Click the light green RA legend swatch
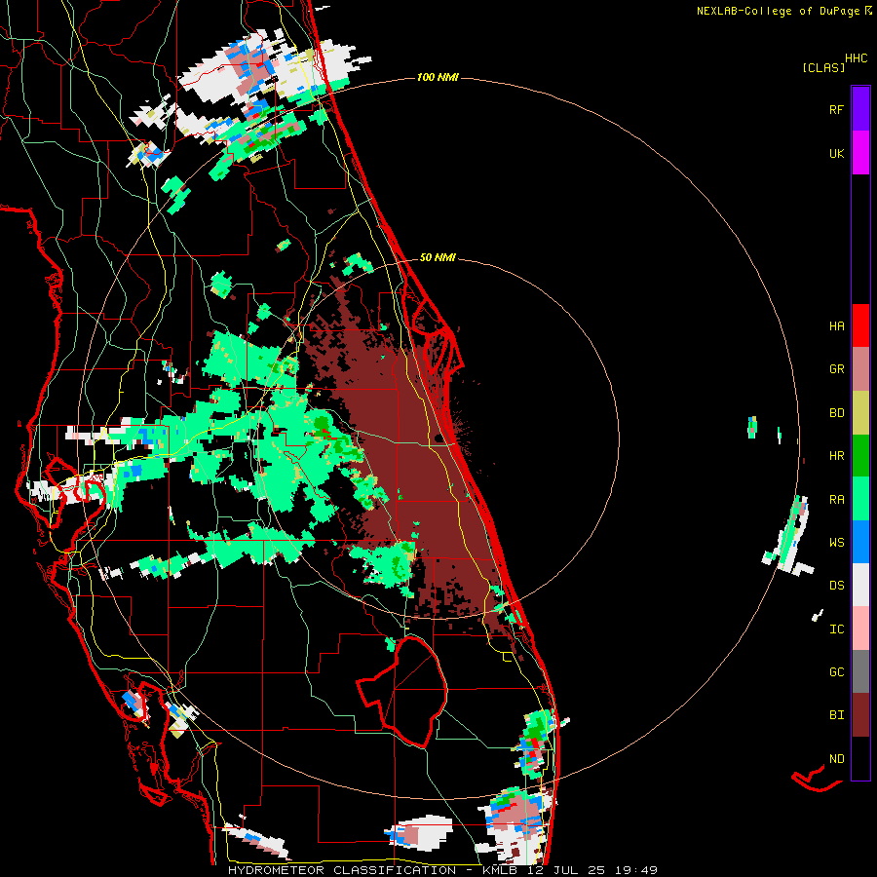The width and height of the screenshot is (877, 877). pos(860,499)
